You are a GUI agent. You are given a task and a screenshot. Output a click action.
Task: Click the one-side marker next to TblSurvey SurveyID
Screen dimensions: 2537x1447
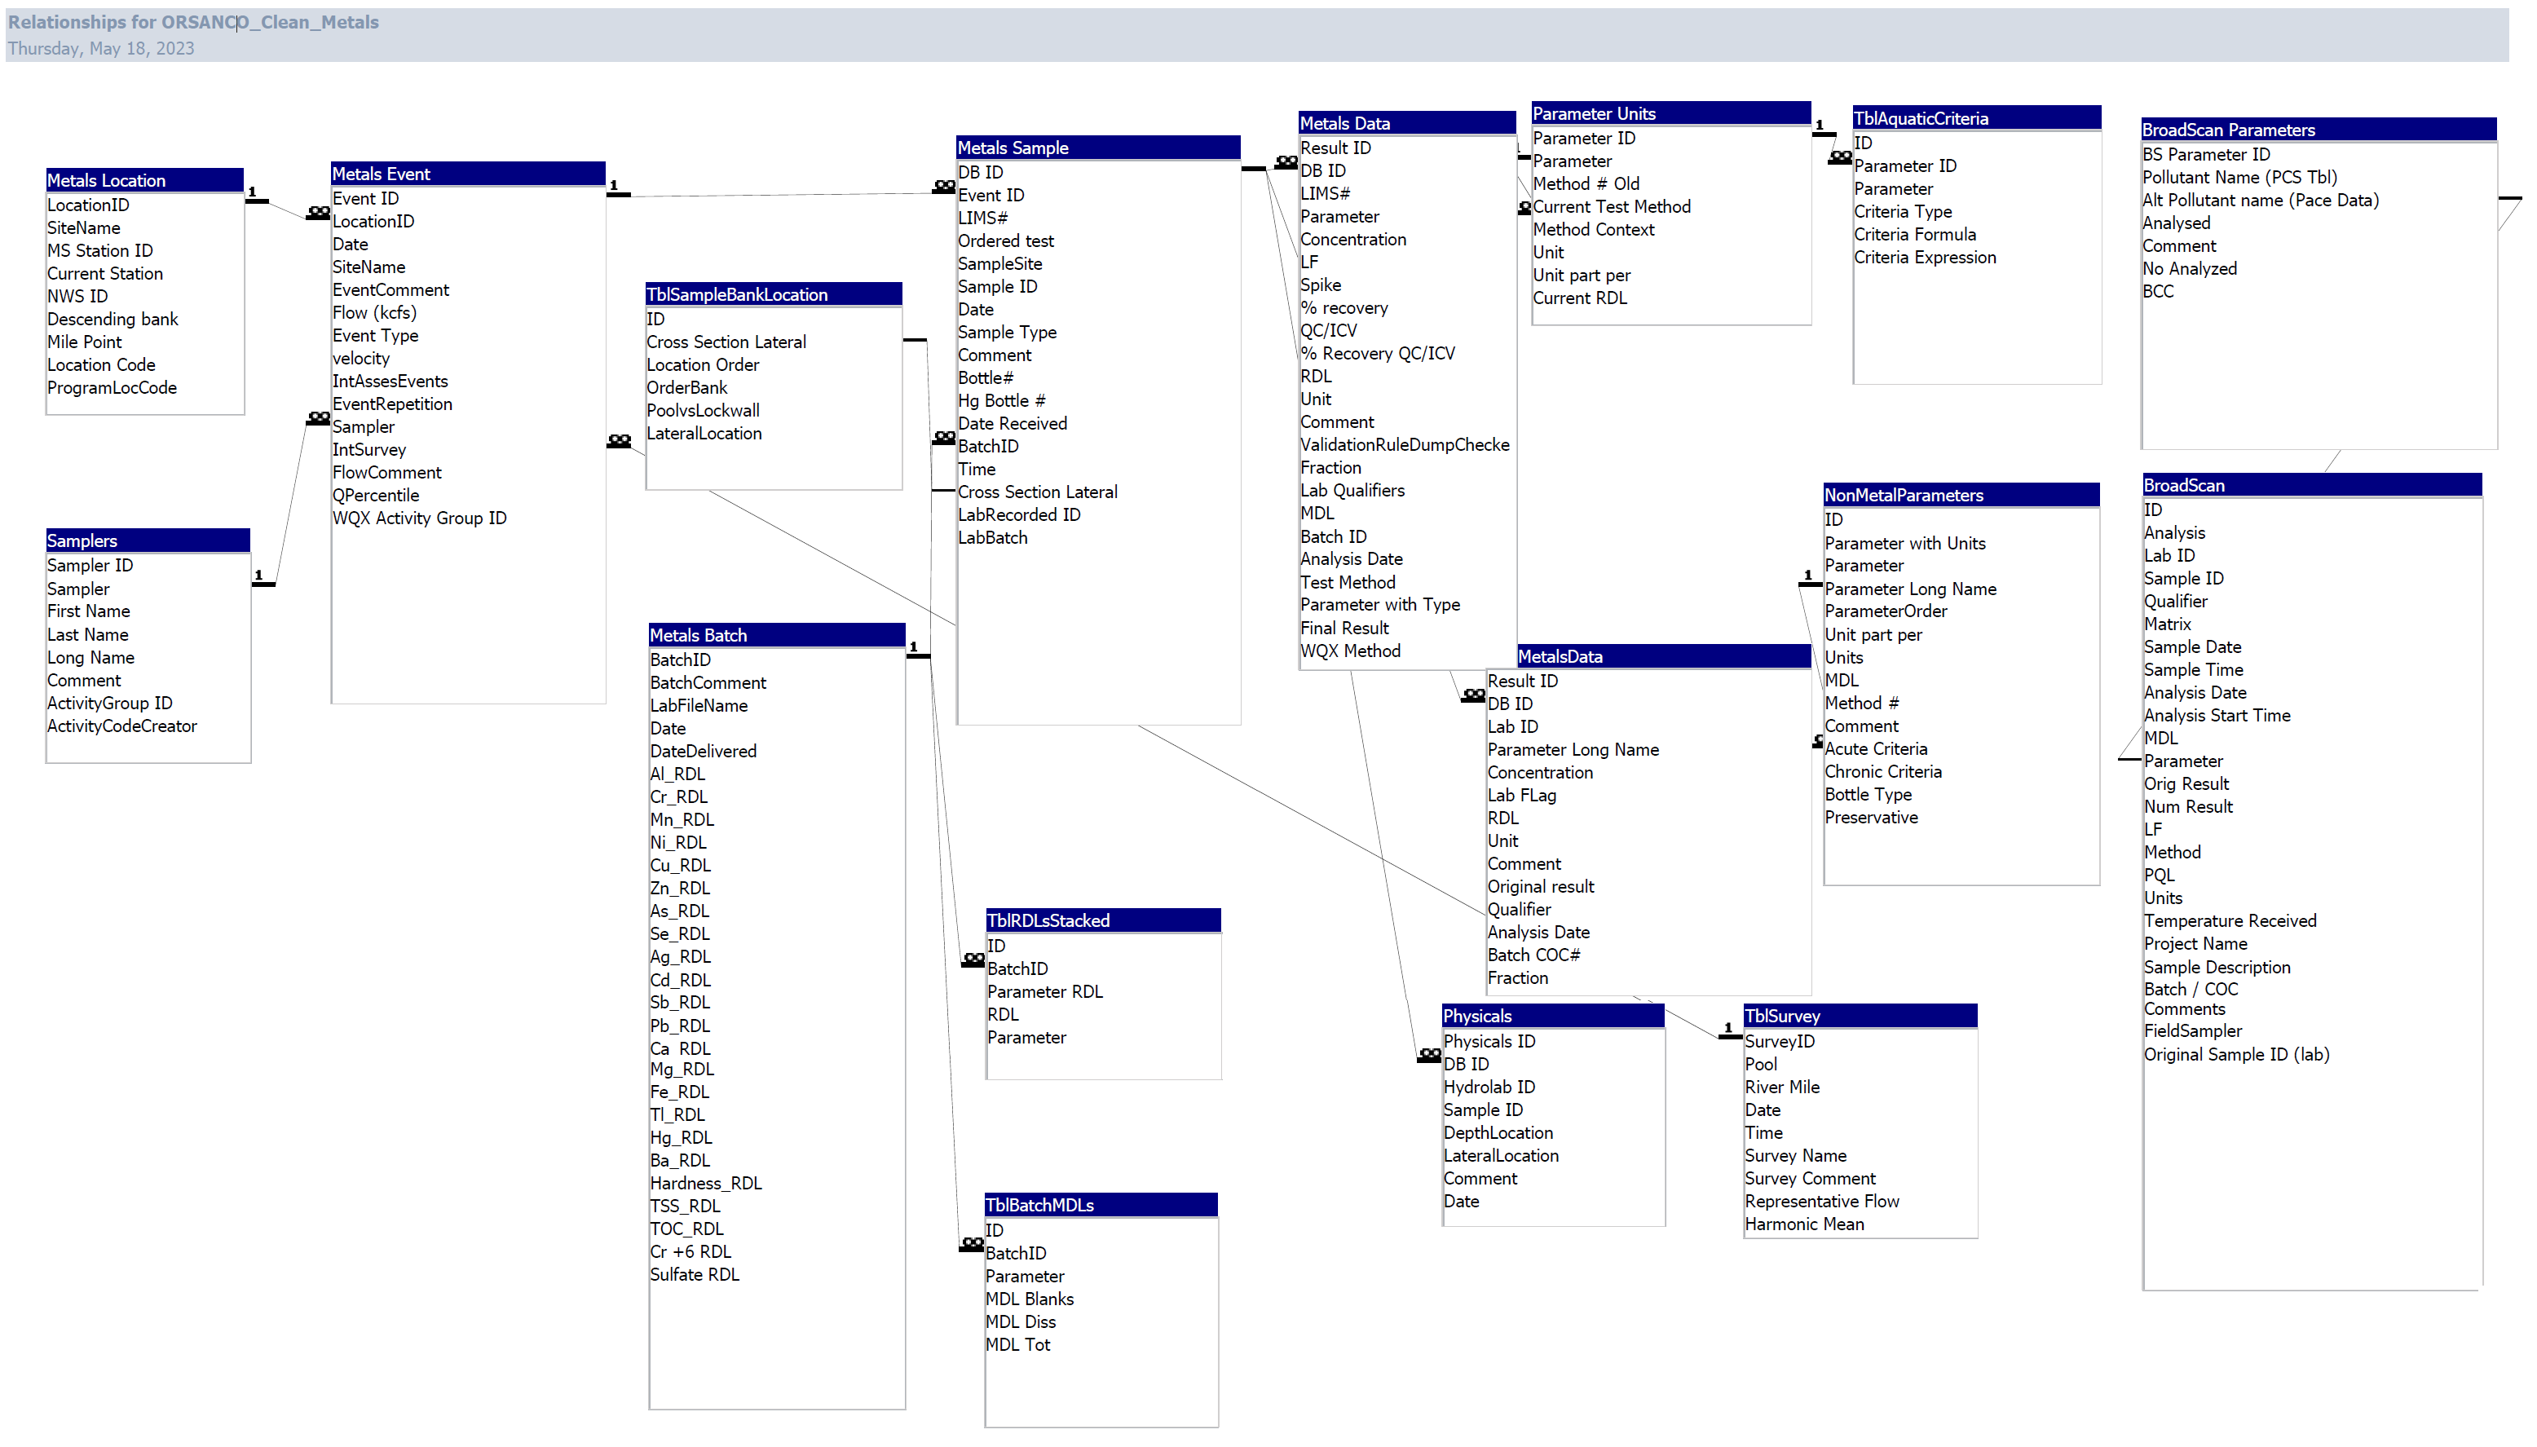(x=1730, y=1030)
